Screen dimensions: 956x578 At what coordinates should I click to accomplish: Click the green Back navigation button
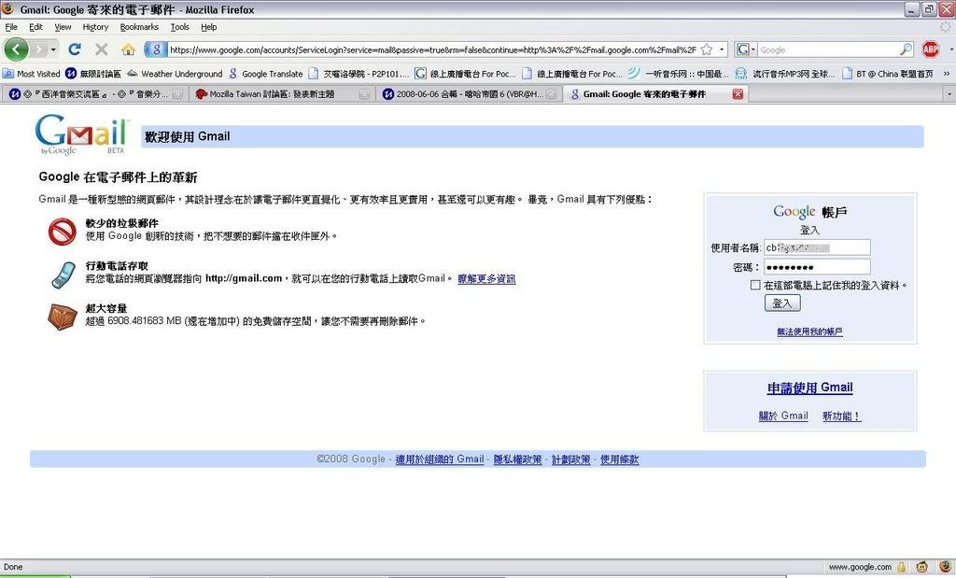pyautogui.click(x=16, y=49)
